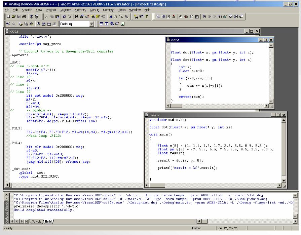Click the Save (floppy disk) icon

[19, 16]
